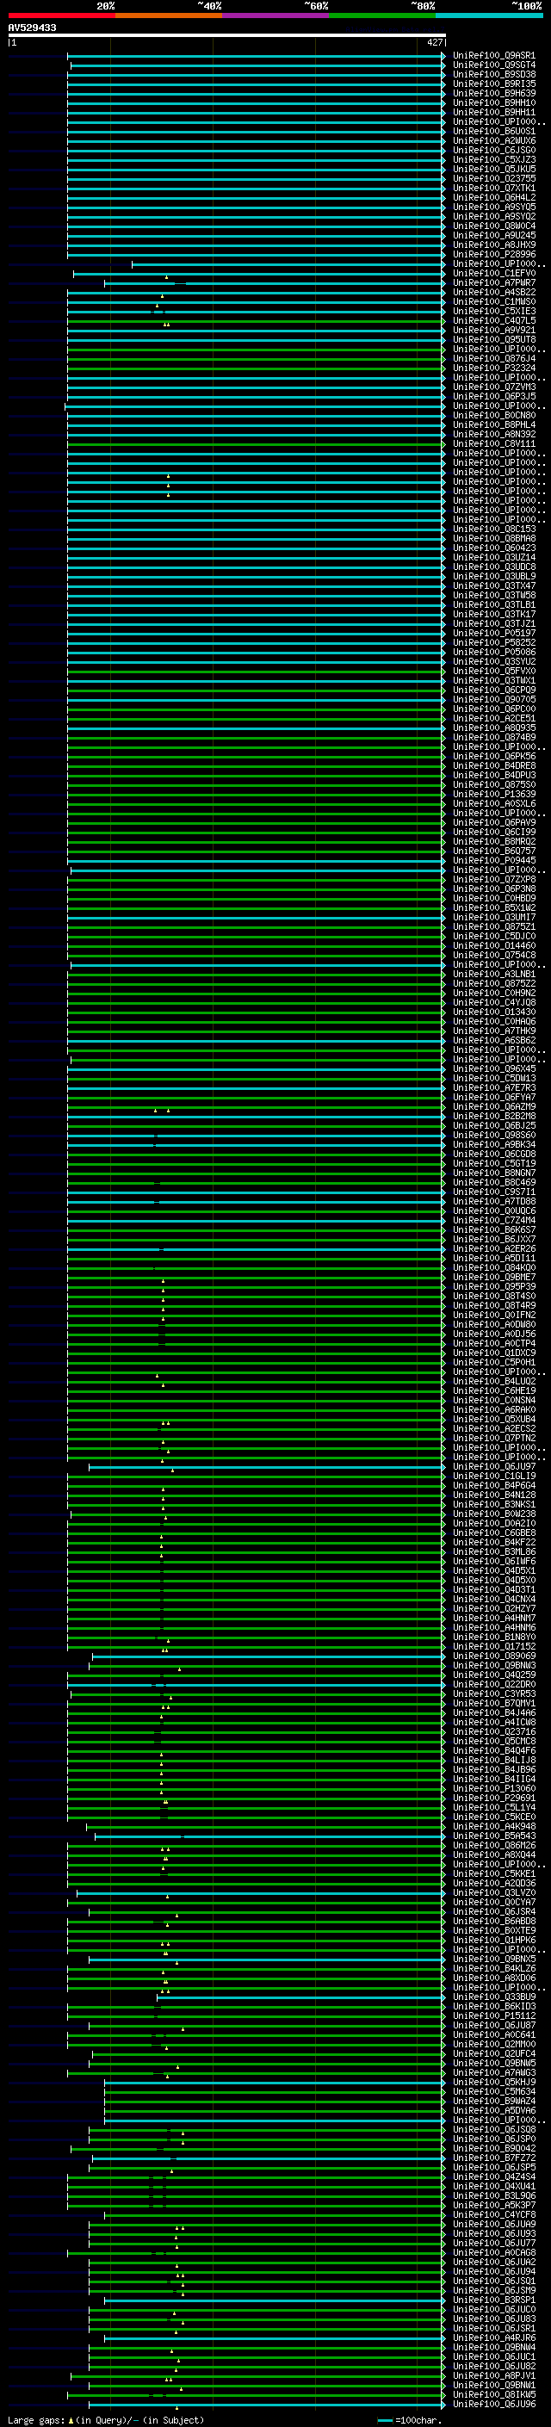Select UniRef100_Q17152 entry

pos(493,1647)
